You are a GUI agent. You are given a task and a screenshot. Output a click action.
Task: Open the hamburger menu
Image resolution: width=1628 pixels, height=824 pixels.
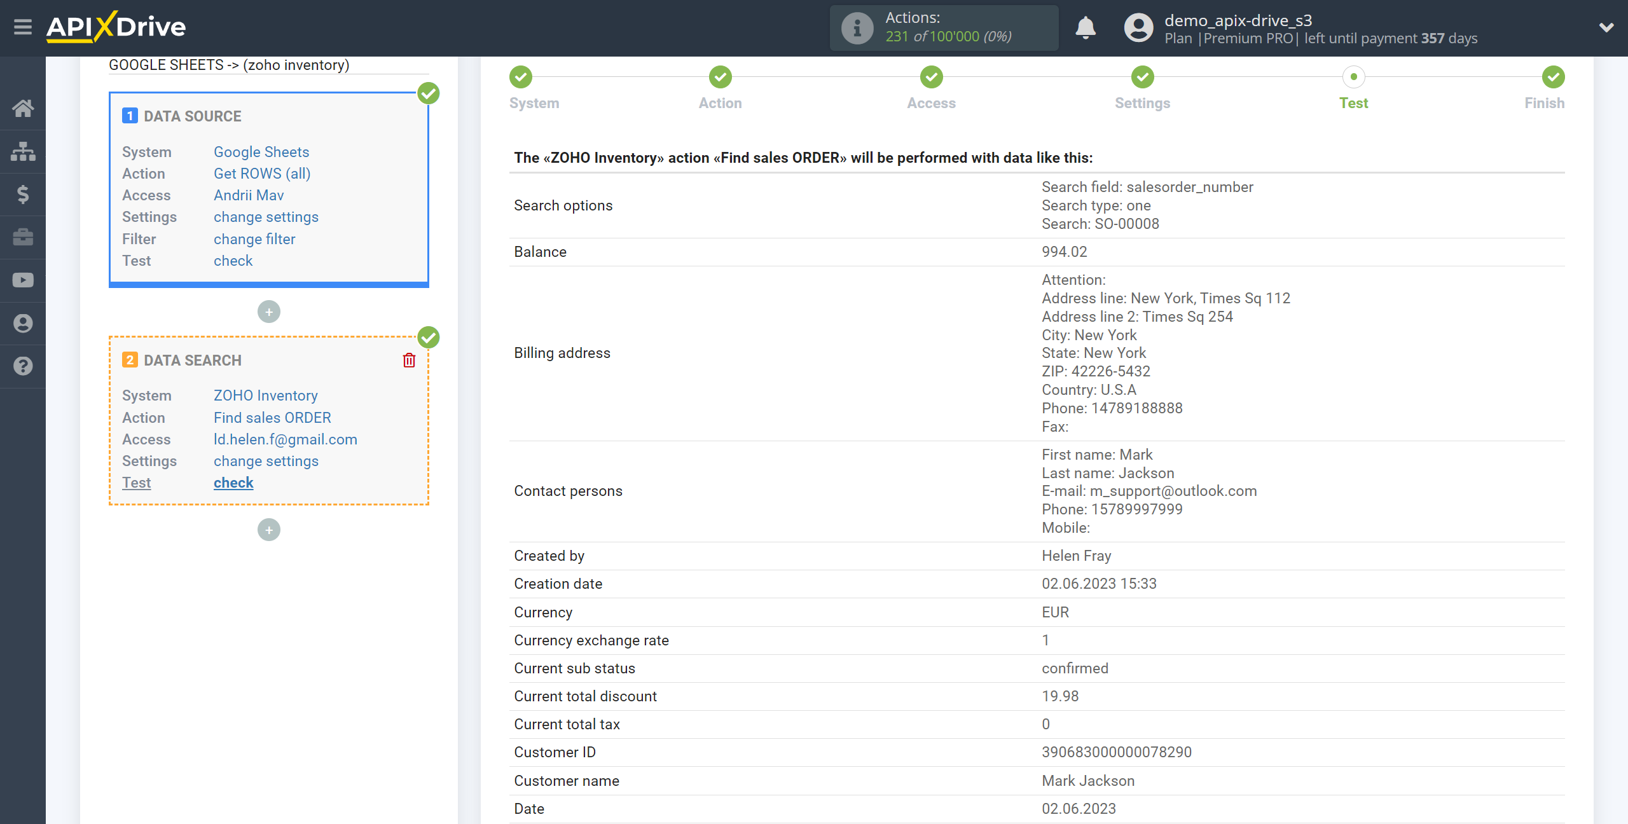tap(23, 27)
